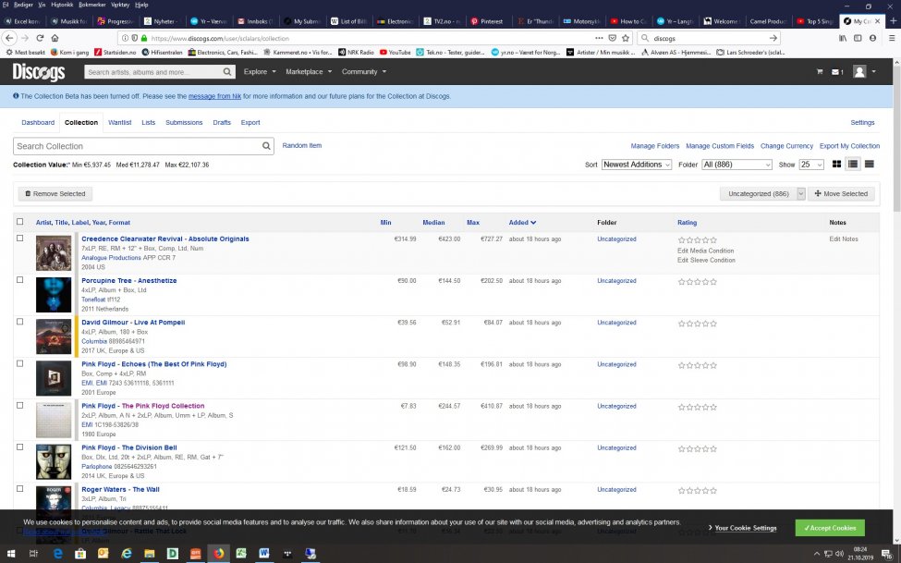
Task: Expand the Marketplace menu in the header
Action: [x=309, y=72]
